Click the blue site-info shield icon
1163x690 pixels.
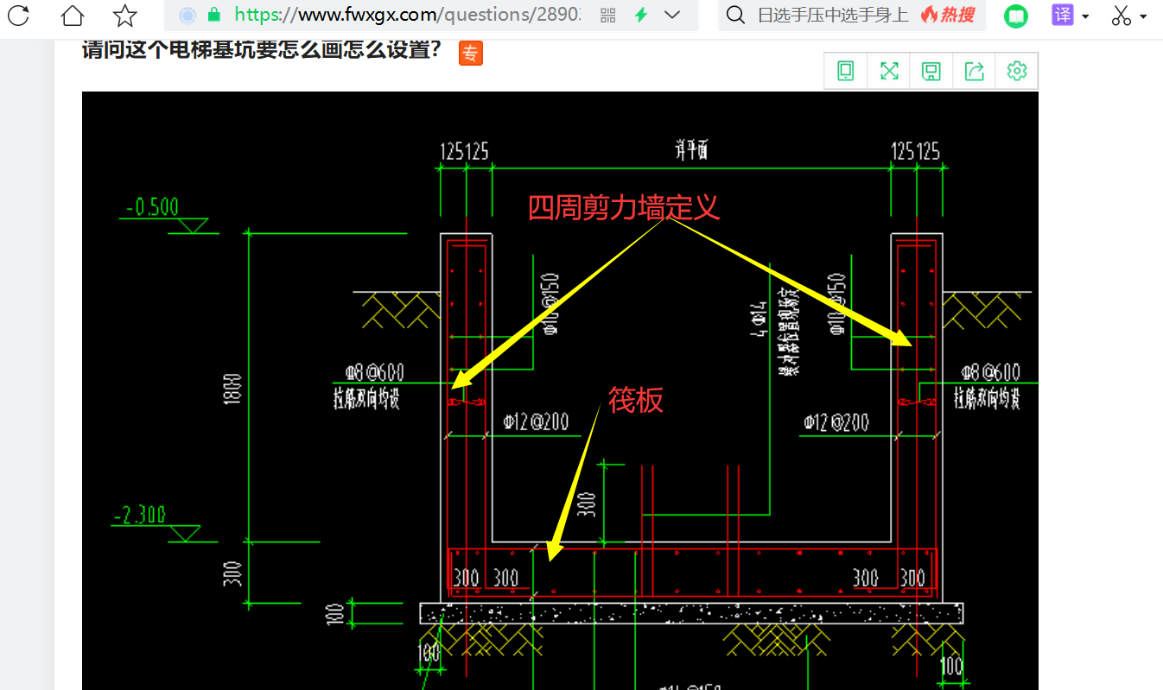pyautogui.click(x=187, y=15)
